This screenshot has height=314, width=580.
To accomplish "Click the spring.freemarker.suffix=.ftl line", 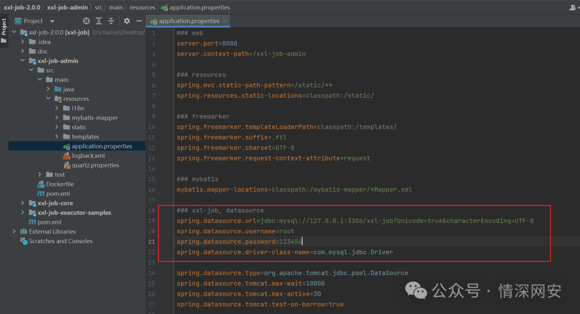I will [231, 137].
